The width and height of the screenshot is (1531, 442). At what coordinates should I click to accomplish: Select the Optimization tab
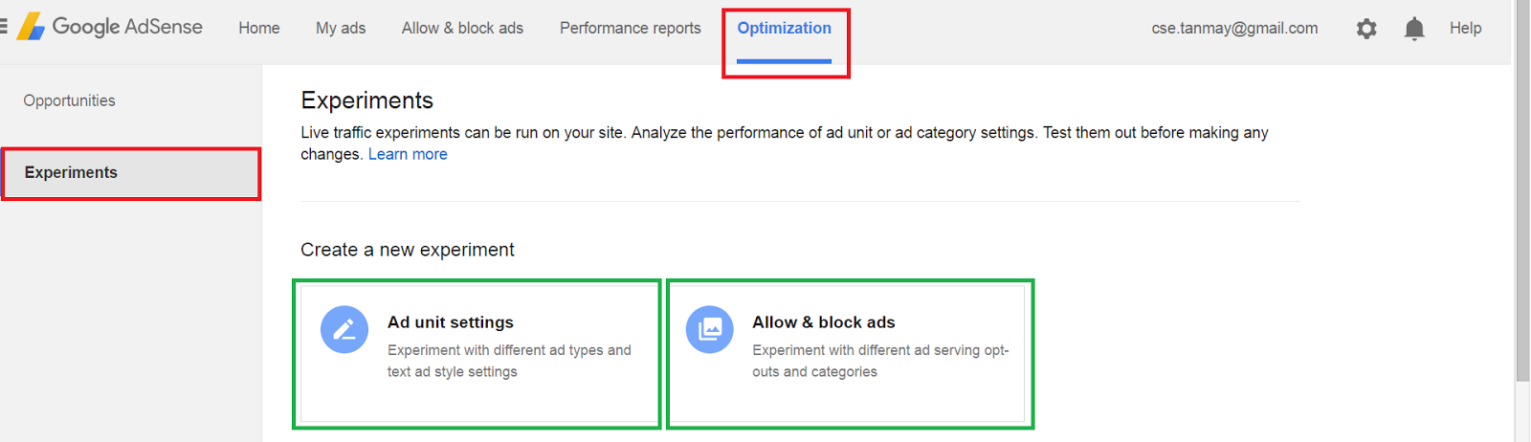click(x=784, y=29)
